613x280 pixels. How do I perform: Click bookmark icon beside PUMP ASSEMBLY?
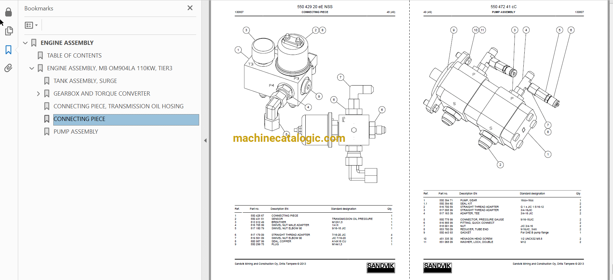click(47, 132)
